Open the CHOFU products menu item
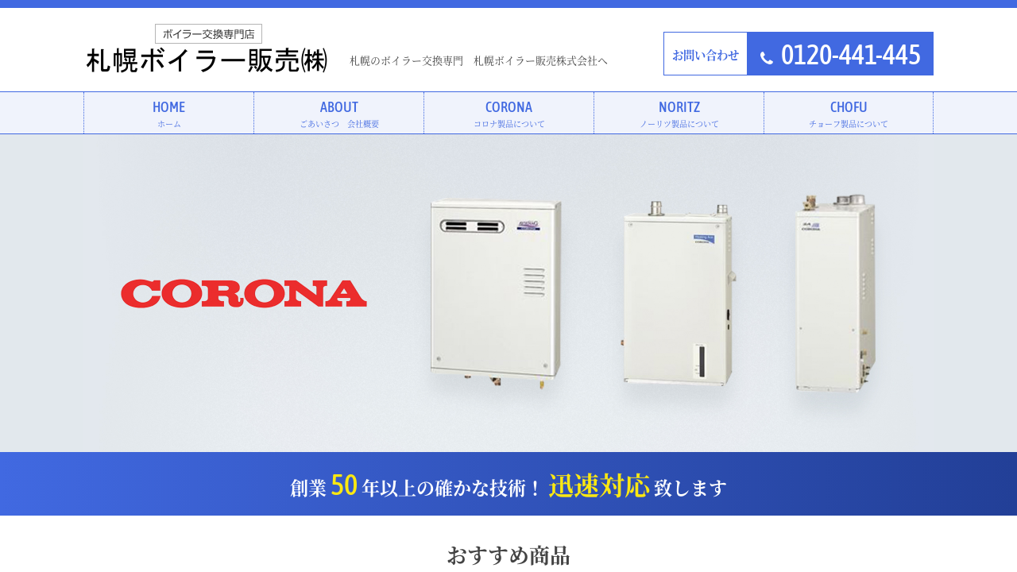 point(849,113)
